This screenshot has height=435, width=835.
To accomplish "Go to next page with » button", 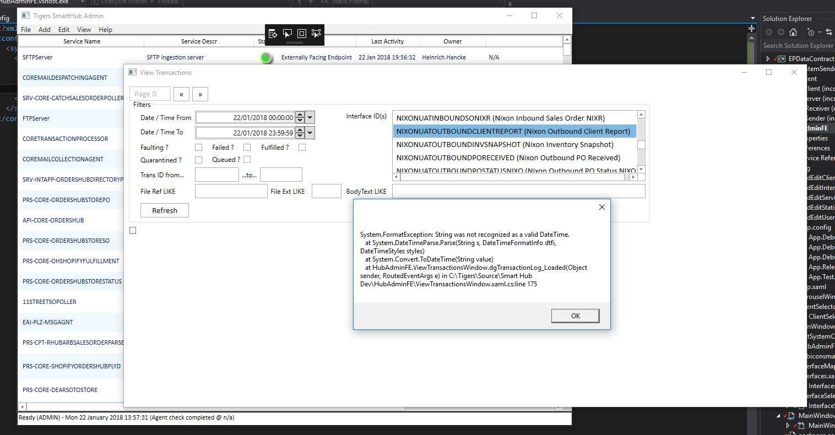I will pyautogui.click(x=200, y=94).
